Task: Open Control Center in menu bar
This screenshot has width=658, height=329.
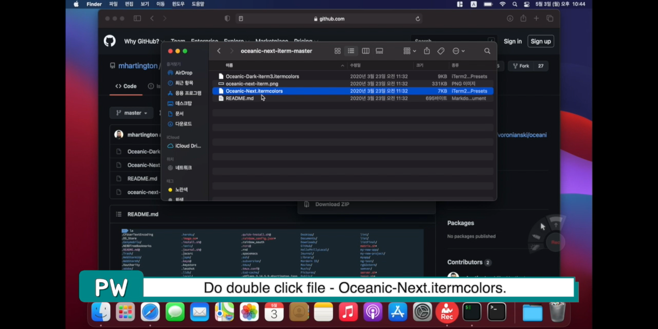Action: (x=526, y=4)
